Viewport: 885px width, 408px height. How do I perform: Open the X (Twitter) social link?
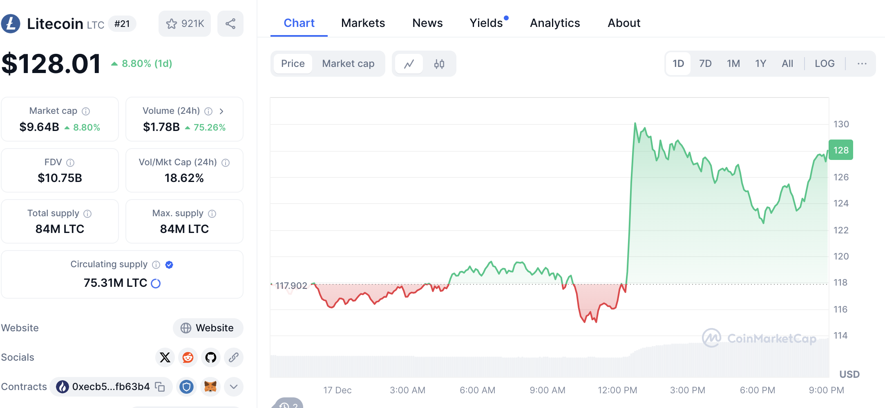(165, 357)
